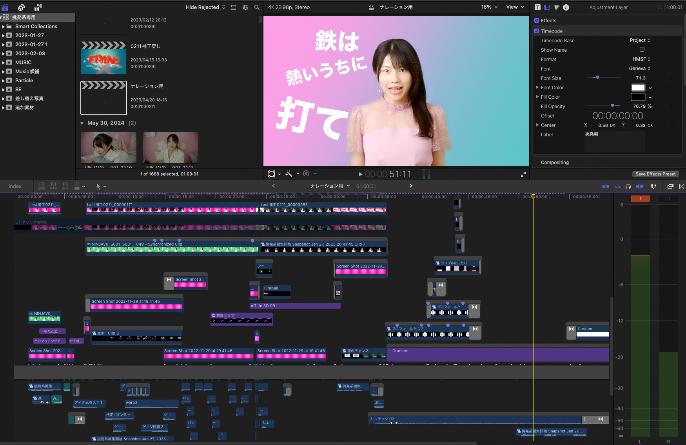Select the Transform tool below the viewer
Viewport: 686px width, 445px height.
point(272,174)
